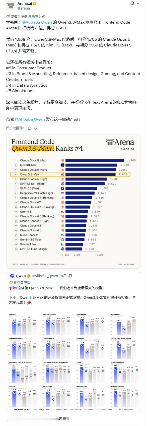Rate the translation with thumbs up

point(30,128)
